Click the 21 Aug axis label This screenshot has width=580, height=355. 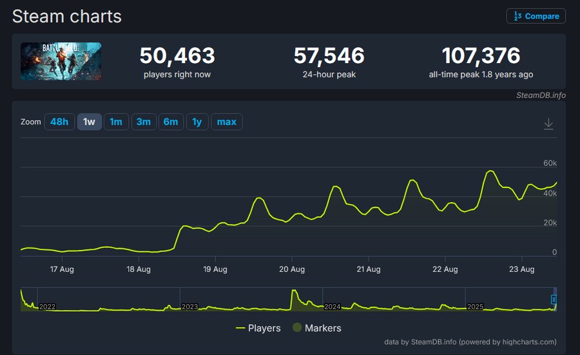coord(369,269)
